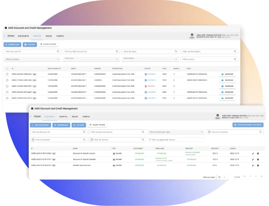Image resolution: width=269 pixels, height=206 pixels.
Task: Check the box for the DELETED credit row
Action: pos(7,86)
